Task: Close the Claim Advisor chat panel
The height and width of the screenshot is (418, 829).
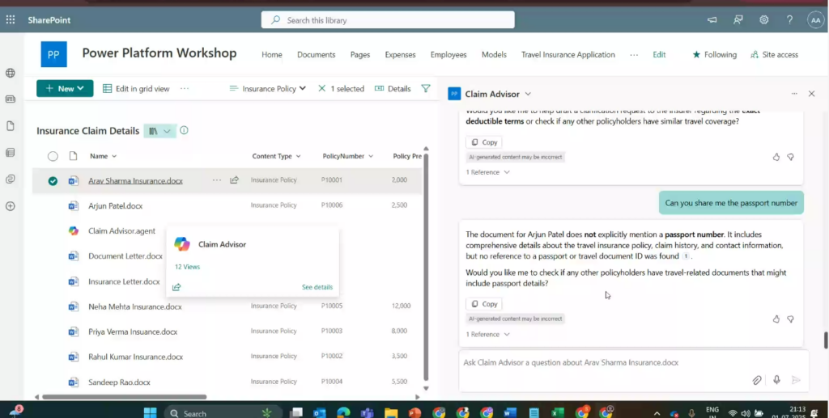Action: 811,94
